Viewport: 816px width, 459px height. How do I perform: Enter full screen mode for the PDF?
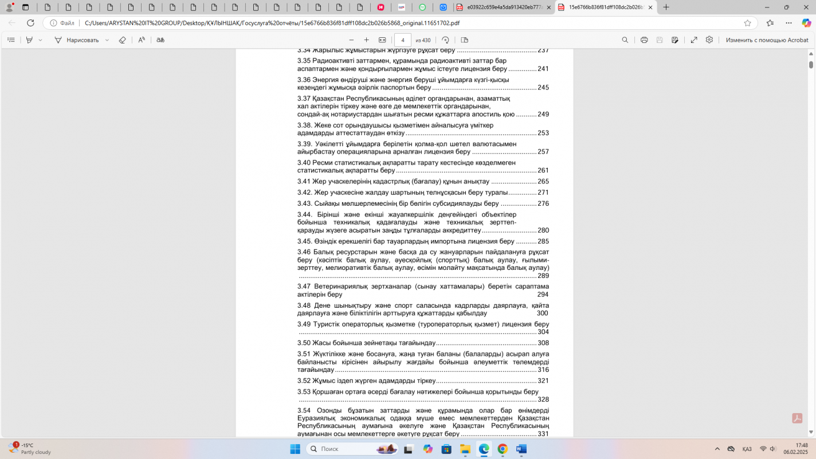694,40
